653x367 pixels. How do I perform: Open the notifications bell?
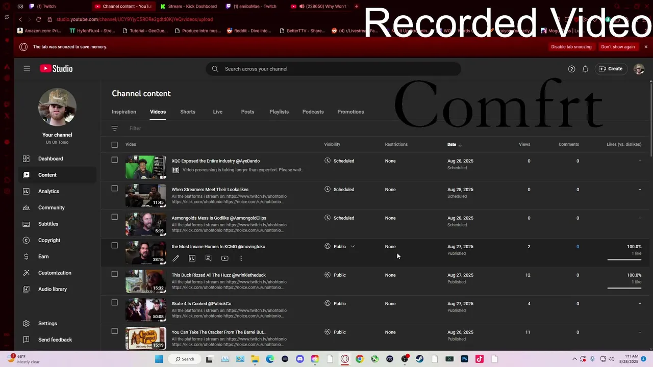point(585,69)
